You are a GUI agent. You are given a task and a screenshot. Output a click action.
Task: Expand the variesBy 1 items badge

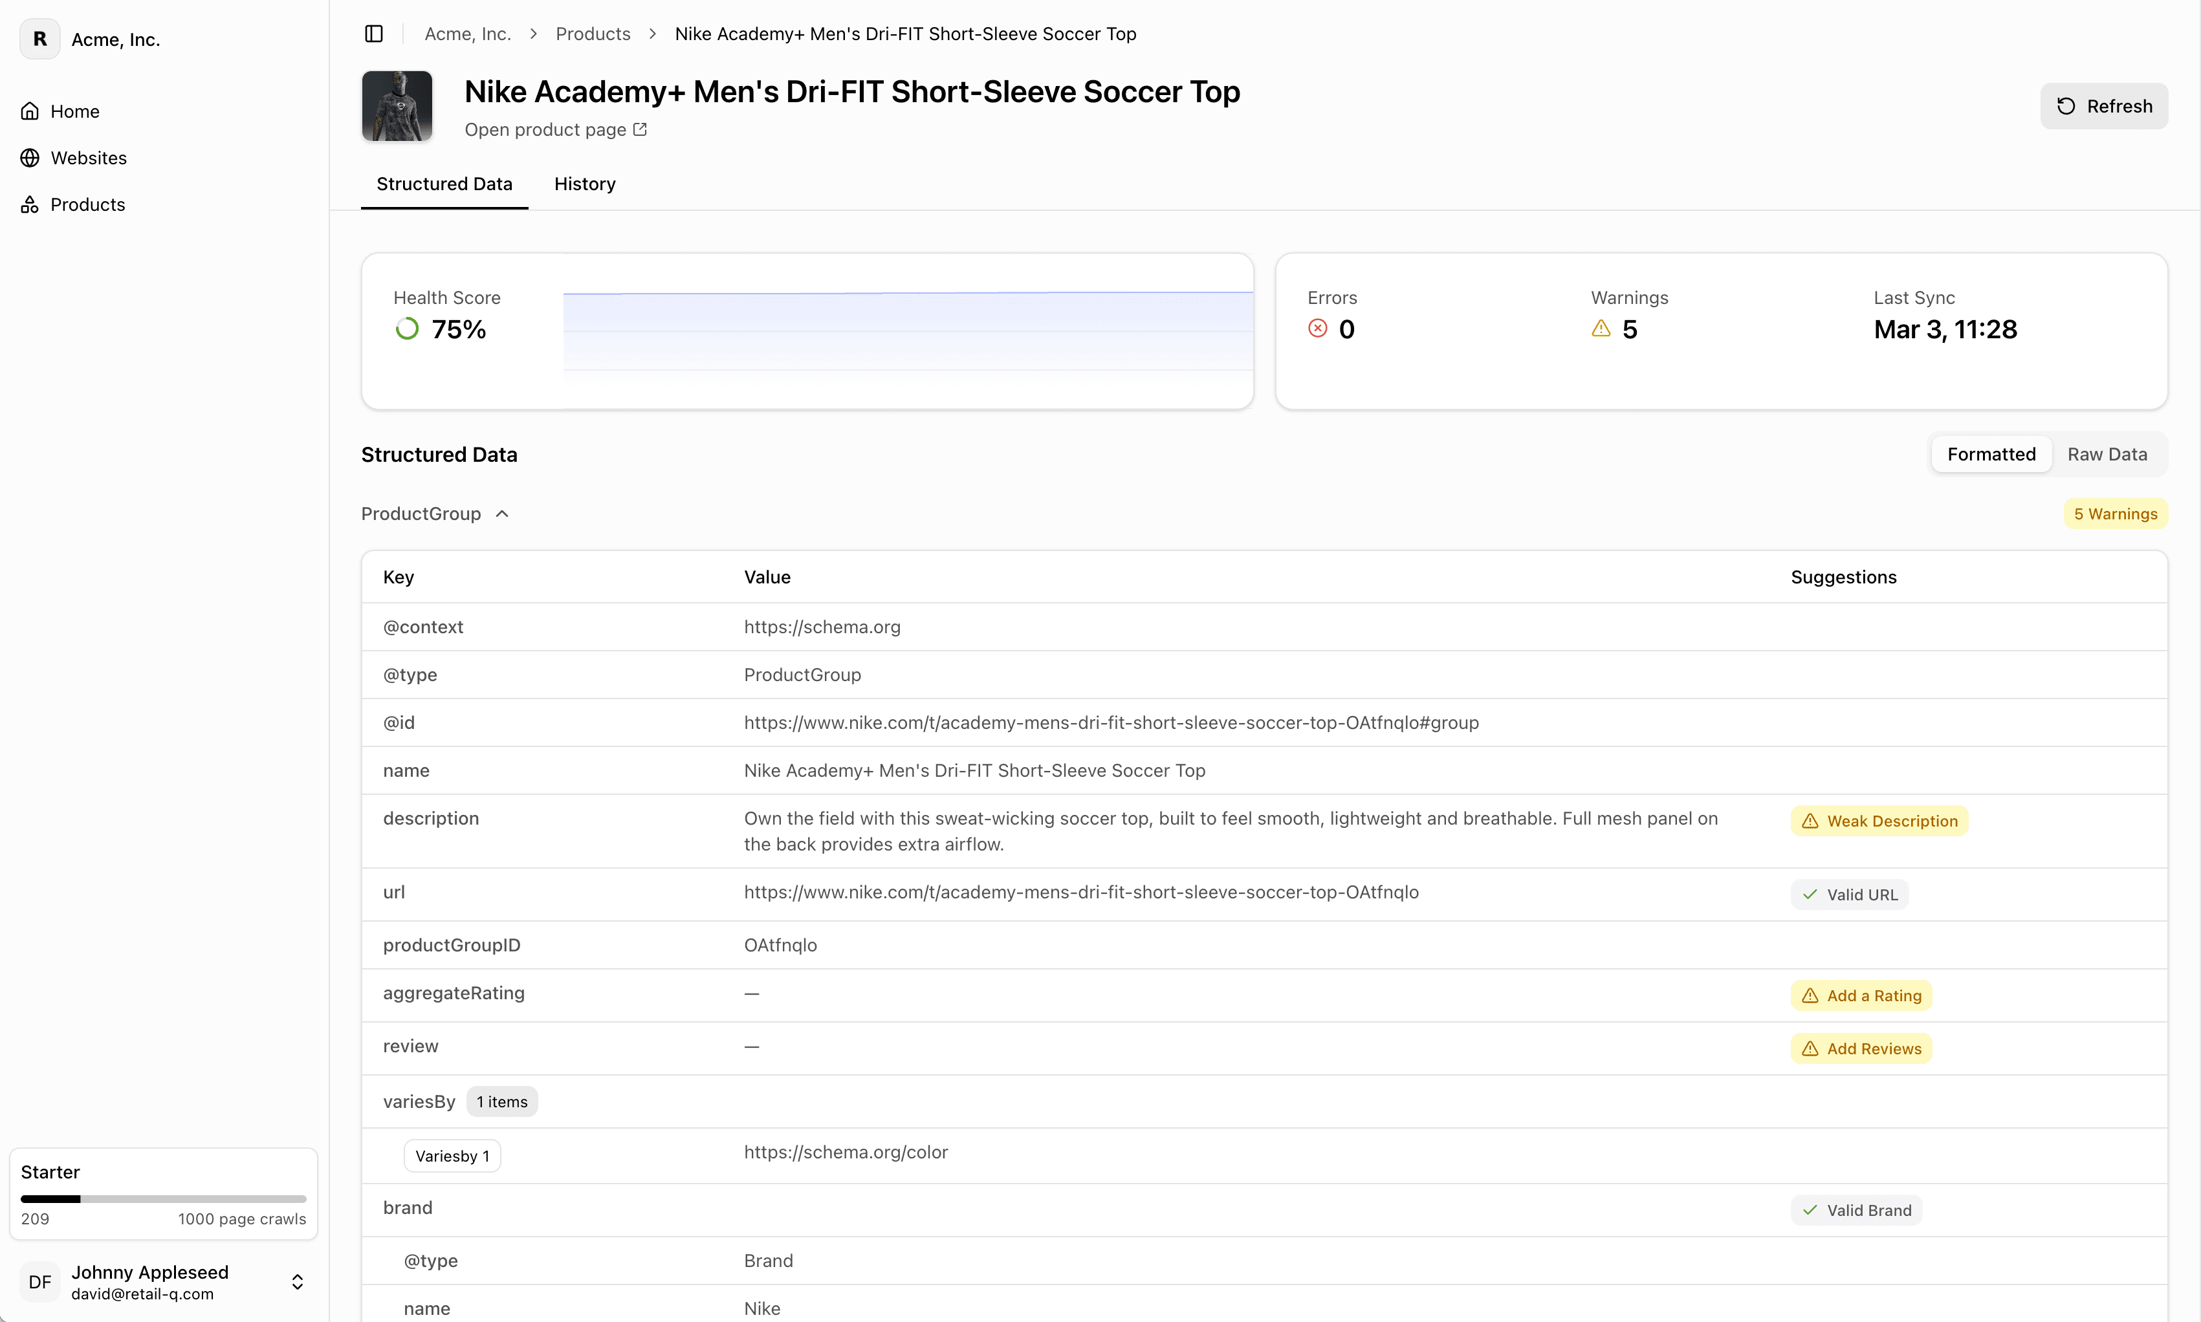[x=501, y=1101]
